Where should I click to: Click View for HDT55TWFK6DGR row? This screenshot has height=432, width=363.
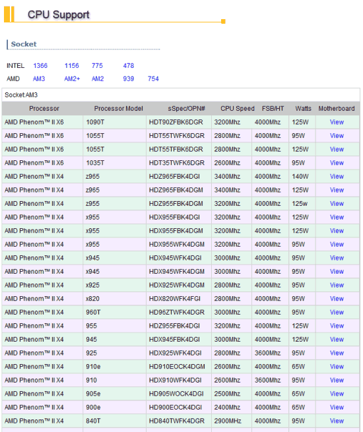click(x=337, y=136)
